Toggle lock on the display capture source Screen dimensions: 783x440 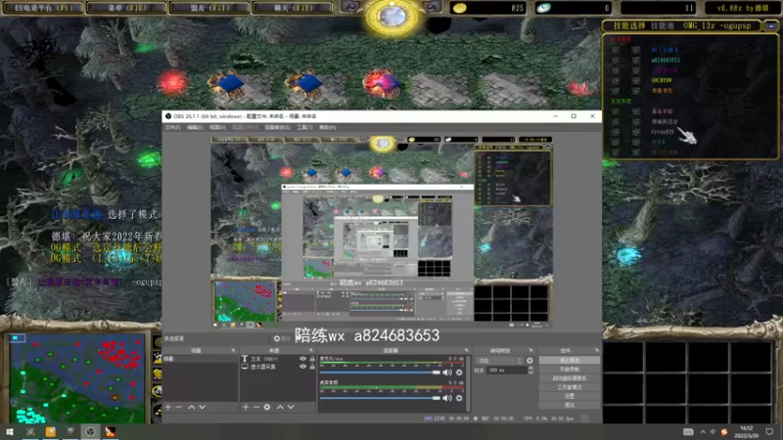pyautogui.click(x=312, y=366)
